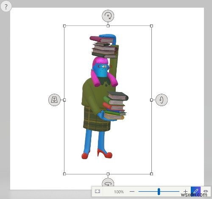212x199 pixels.
Task: Click the top-right corner selection handle
Action: click(151, 26)
